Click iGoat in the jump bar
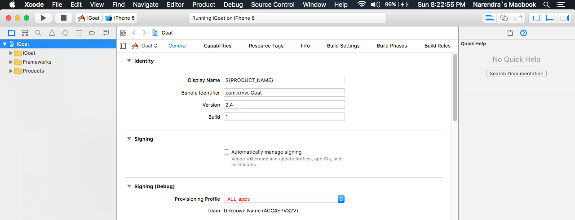Viewport: 575px width, 220px height. click(163, 33)
